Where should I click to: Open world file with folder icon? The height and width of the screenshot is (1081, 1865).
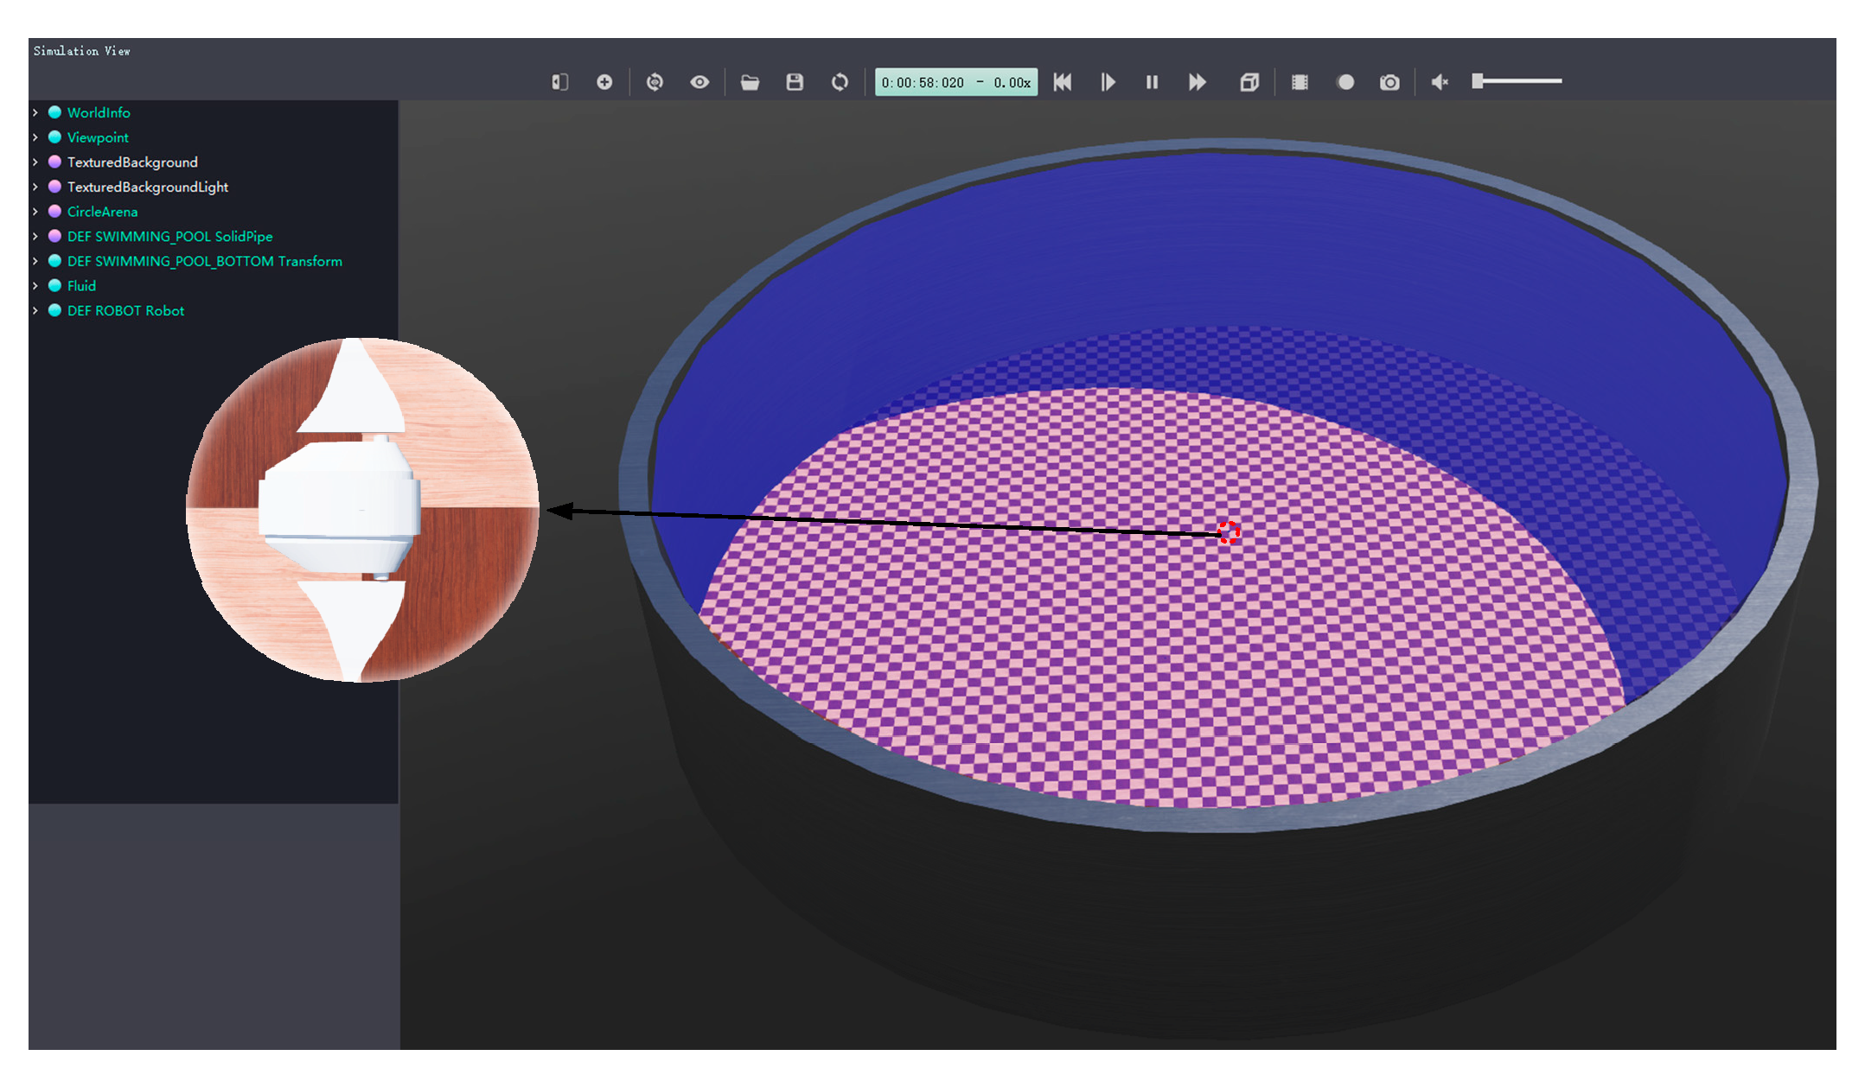point(750,82)
